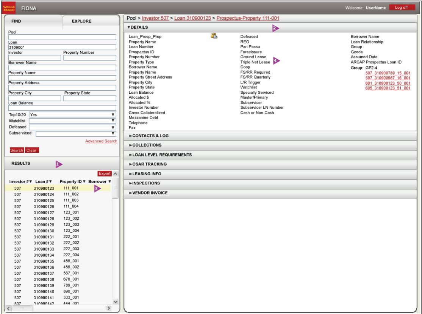The width and height of the screenshot is (422, 314).
Task: Sort results by Loan # column arrow
Action: click(x=51, y=182)
